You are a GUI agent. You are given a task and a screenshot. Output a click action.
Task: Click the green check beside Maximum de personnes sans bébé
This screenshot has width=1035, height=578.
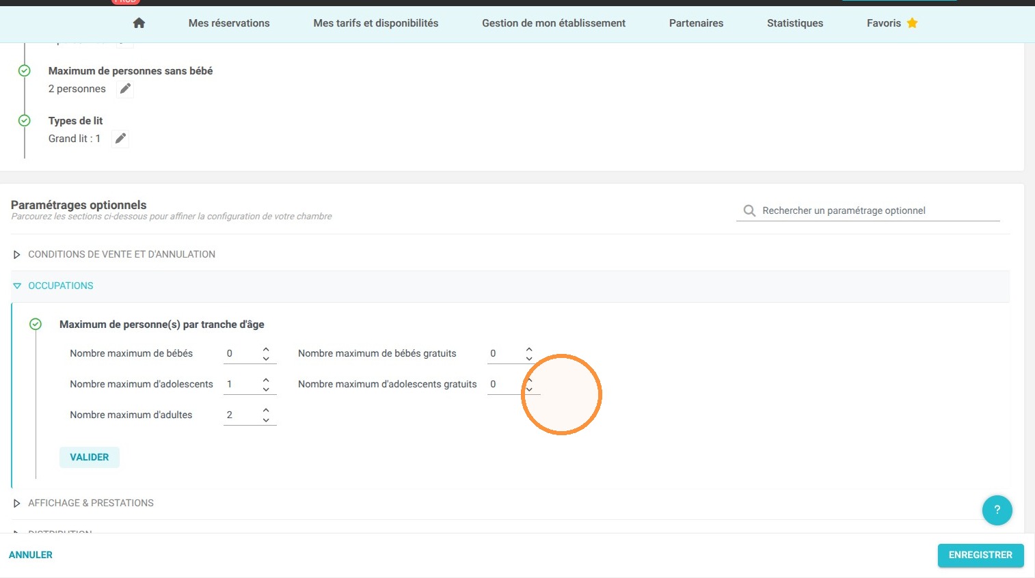[25, 71]
